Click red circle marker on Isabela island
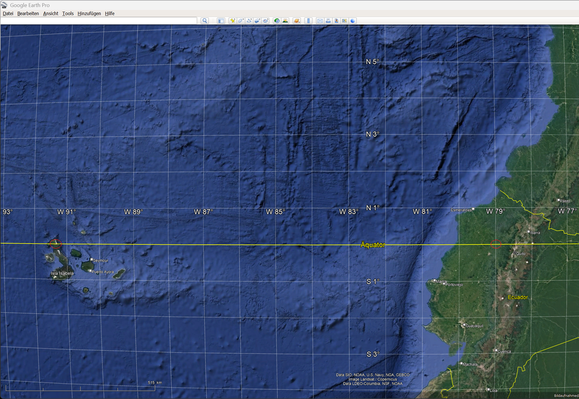 tap(56, 244)
